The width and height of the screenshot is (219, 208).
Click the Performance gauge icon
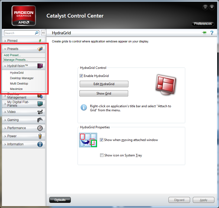[x=40, y=128]
